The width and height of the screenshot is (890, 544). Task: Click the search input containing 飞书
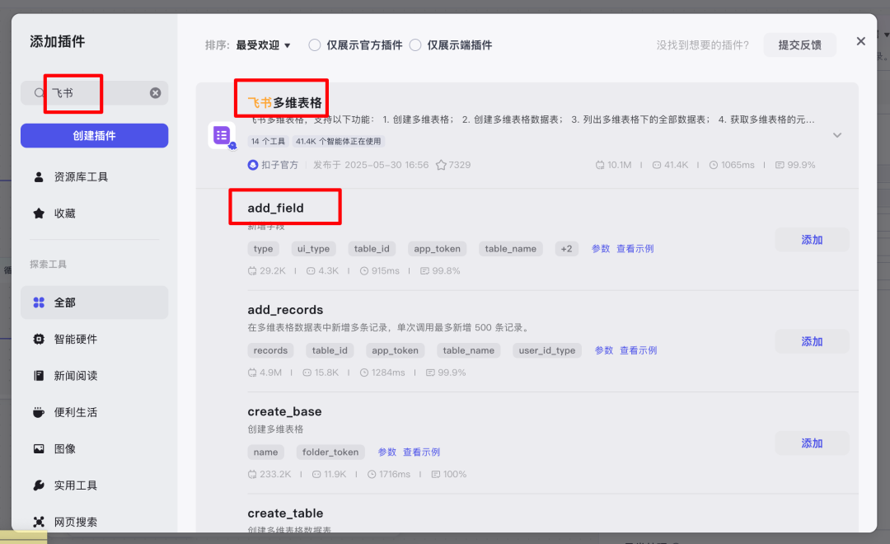(94, 93)
